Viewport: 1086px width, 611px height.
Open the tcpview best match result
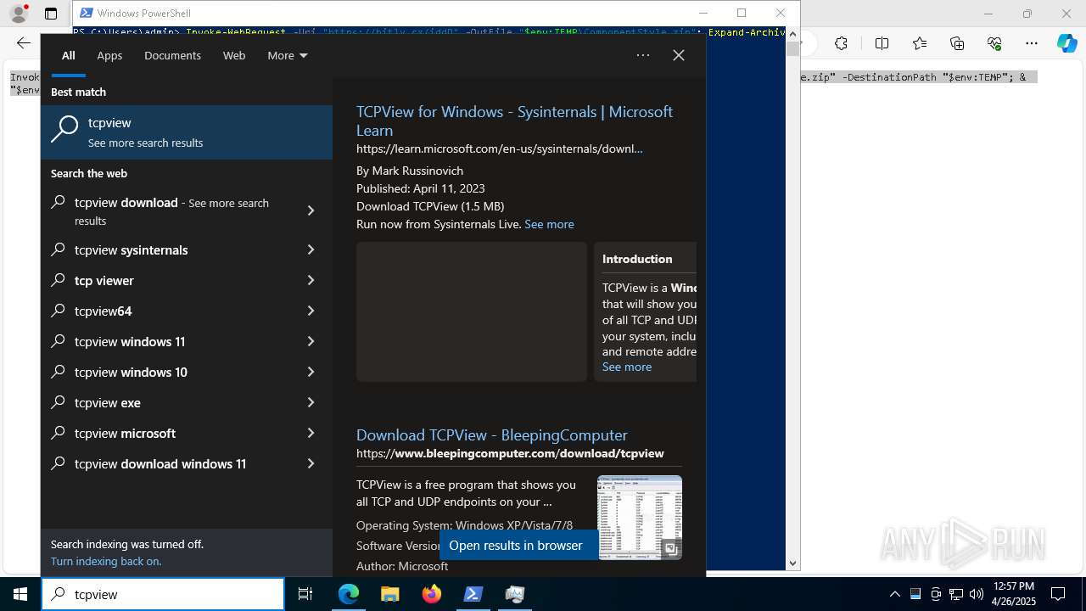(187, 132)
